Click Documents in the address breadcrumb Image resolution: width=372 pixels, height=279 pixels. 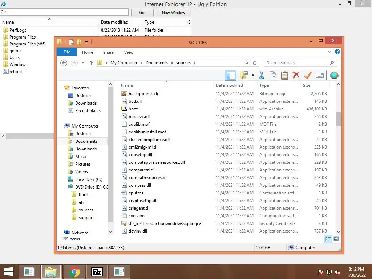pyautogui.click(x=157, y=63)
